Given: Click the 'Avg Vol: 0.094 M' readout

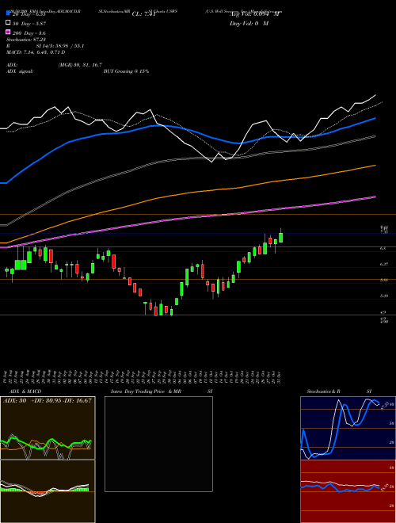Looking at the screenshot, I should 255,14.
